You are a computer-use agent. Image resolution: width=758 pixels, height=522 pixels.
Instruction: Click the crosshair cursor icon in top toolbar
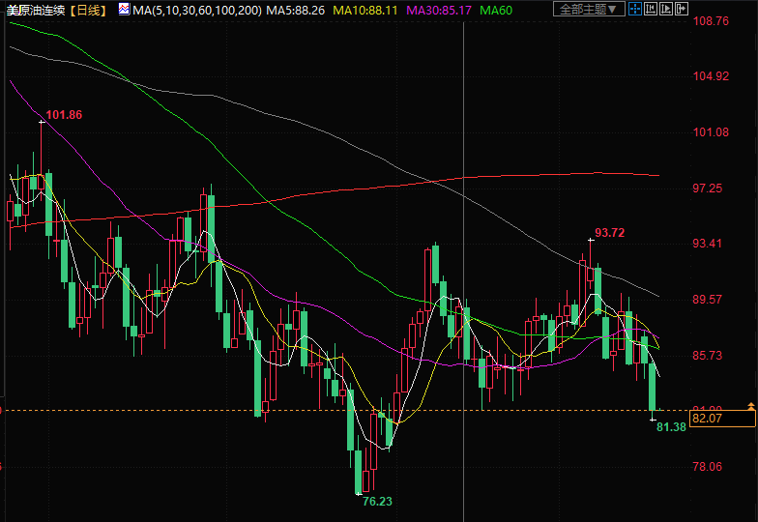coord(633,10)
